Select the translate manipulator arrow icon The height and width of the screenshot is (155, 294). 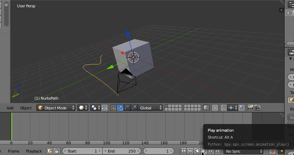click(120, 108)
